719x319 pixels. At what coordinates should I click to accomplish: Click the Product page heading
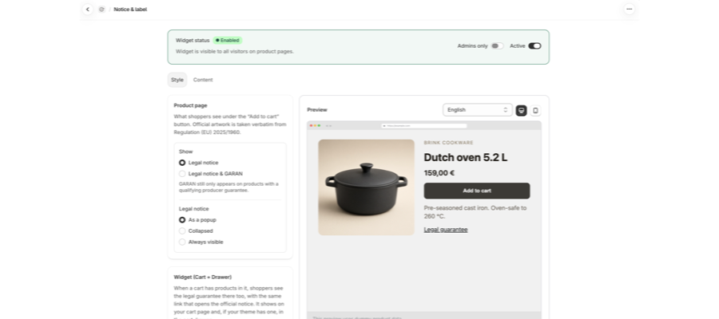[x=190, y=105]
